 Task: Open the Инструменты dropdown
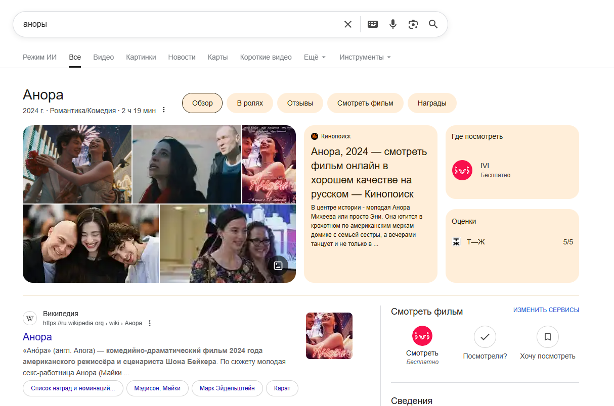coord(365,57)
